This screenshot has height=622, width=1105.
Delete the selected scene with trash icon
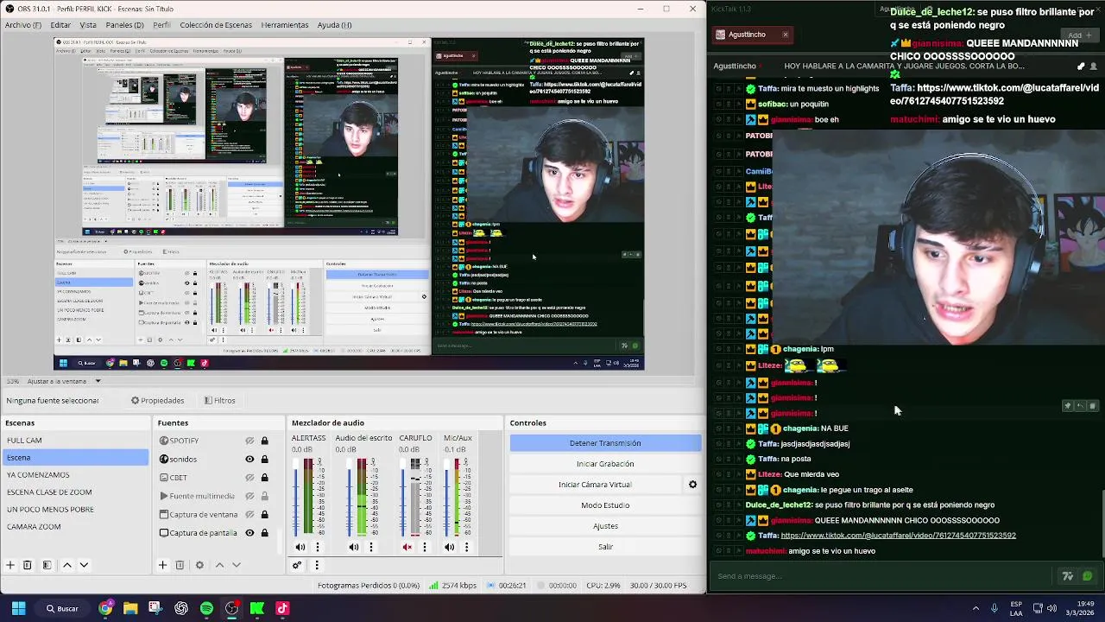click(x=28, y=565)
